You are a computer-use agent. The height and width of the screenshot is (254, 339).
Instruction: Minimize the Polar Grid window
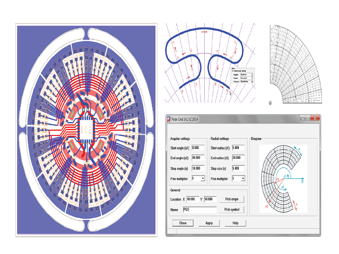pos(303,118)
